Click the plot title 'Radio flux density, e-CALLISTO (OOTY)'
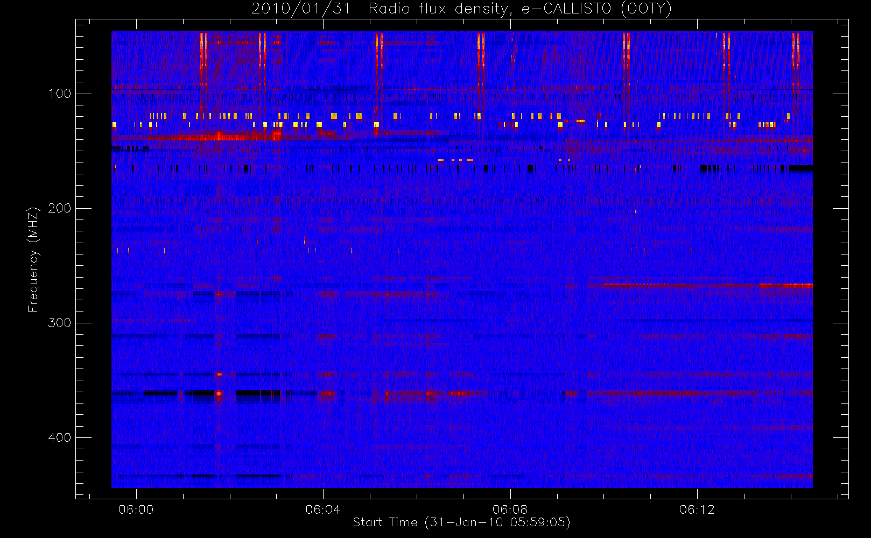Viewport: 871px width, 538px height. click(x=520, y=9)
